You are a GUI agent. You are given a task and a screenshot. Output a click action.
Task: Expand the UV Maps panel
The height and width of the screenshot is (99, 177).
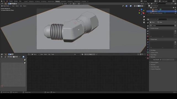click(153, 50)
